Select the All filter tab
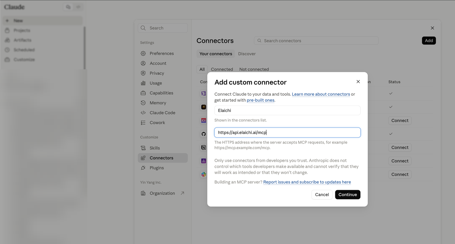 click(x=202, y=69)
